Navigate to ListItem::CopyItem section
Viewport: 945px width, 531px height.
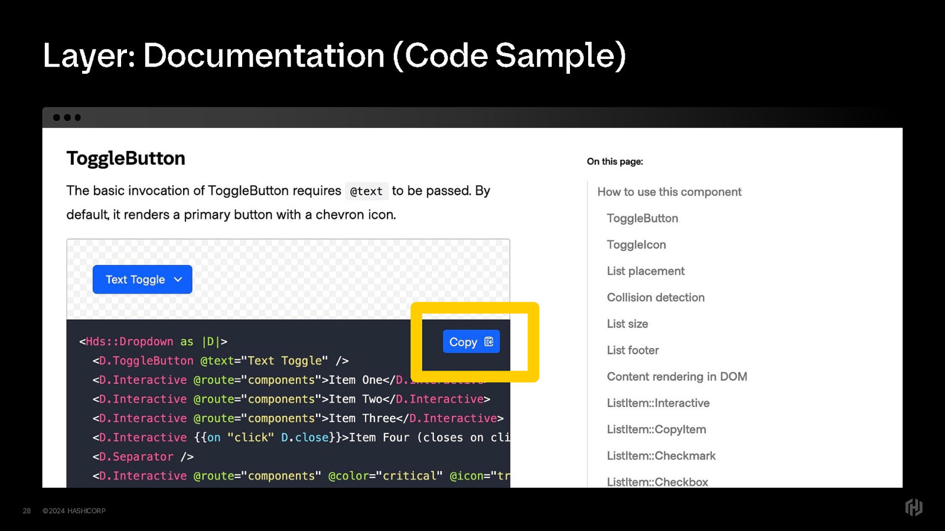coord(656,430)
